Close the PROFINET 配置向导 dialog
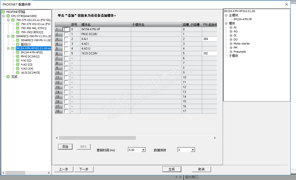Image resolution: width=296 pixels, height=180 pixels. tap(287, 4)
